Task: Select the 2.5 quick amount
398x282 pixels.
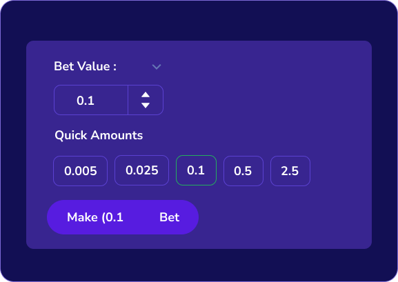Action: pyautogui.click(x=290, y=171)
